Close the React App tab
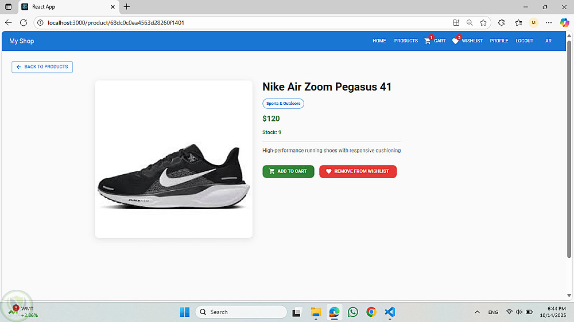 click(113, 6)
